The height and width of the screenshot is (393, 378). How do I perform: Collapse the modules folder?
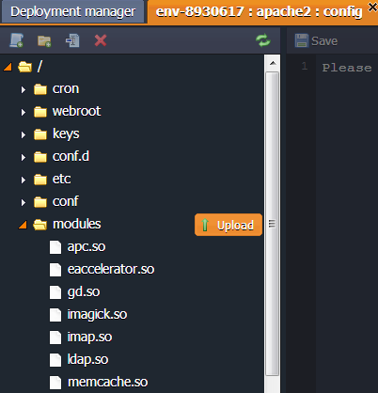pyautogui.click(x=23, y=225)
